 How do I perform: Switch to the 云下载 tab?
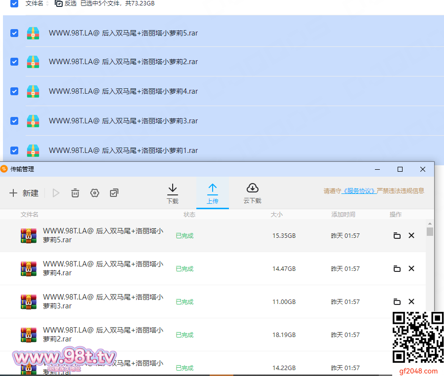coord(252,193)
